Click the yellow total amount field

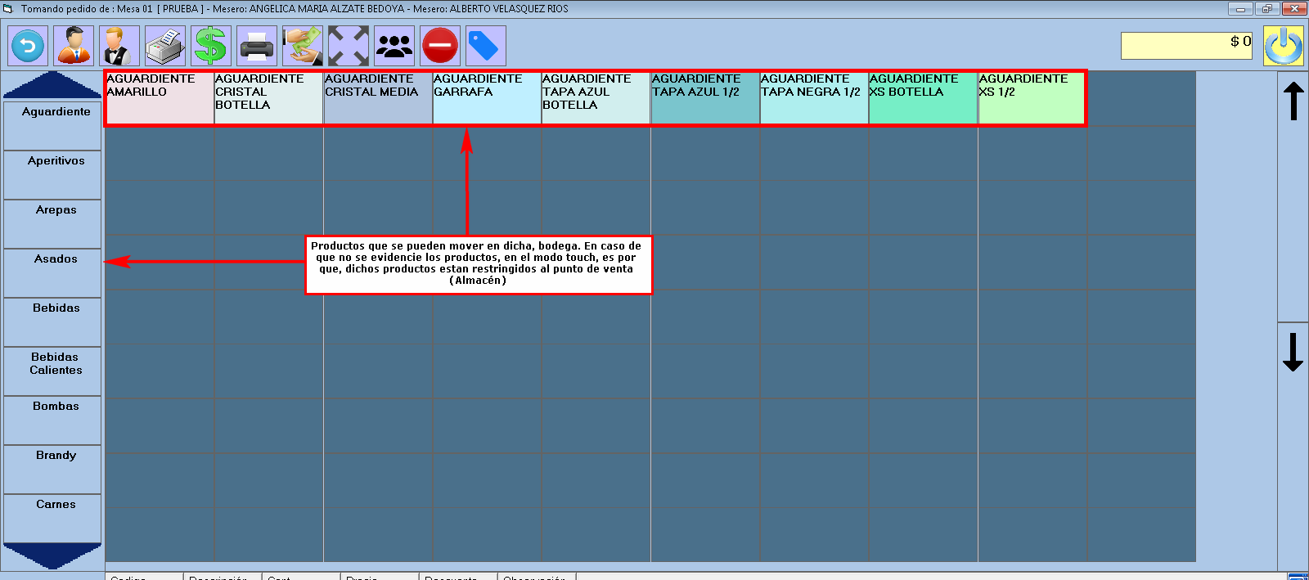click(1186, 46)
